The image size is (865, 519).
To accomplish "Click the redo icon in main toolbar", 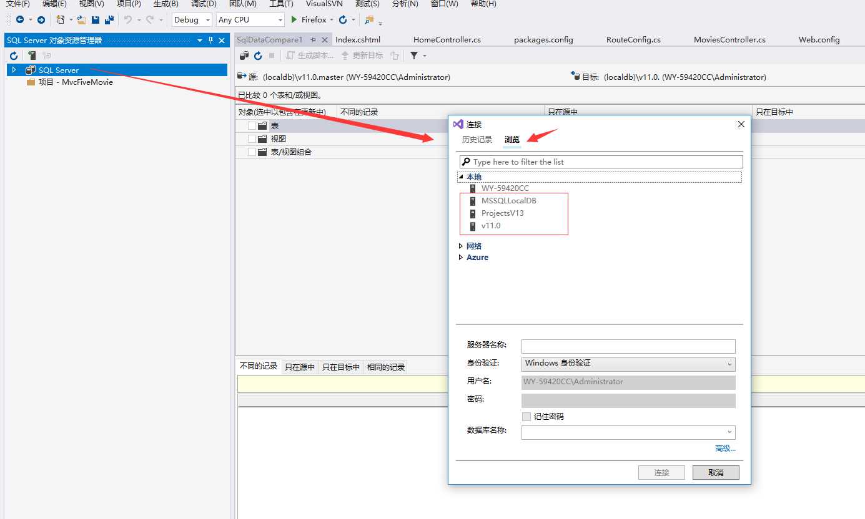I will [150, 20].
